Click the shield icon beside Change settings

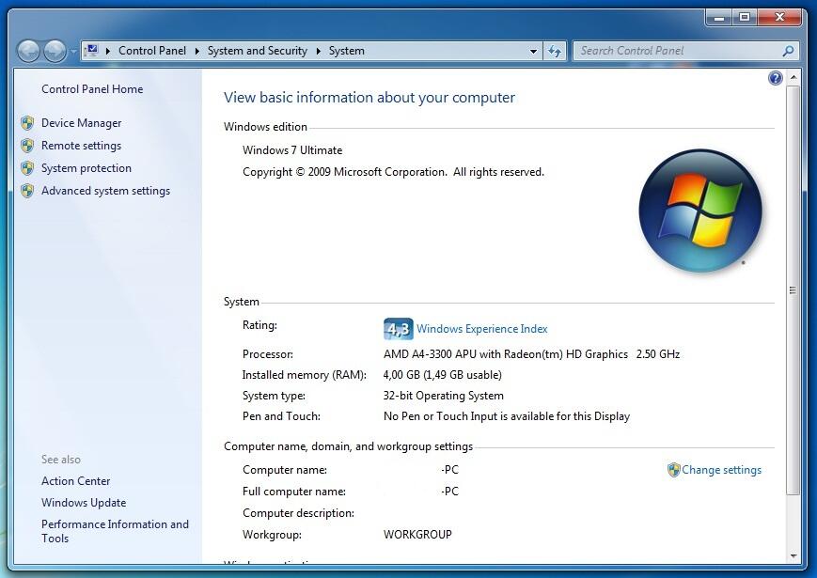click(674, 470)
